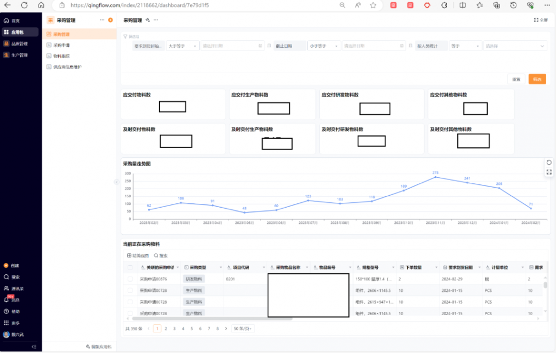The width and height of the screenshot is (556, 353).
Task: Reload the page with the refresh icon
Action: 24,5
